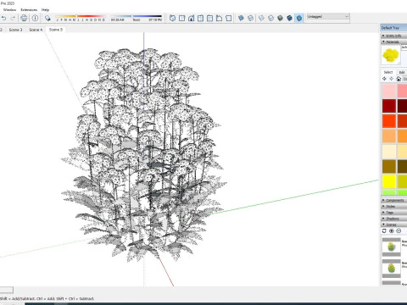Viewport: 407px width, 305px height.
Task: Click the Update Scene refresh icon
Action: [384, 231]
